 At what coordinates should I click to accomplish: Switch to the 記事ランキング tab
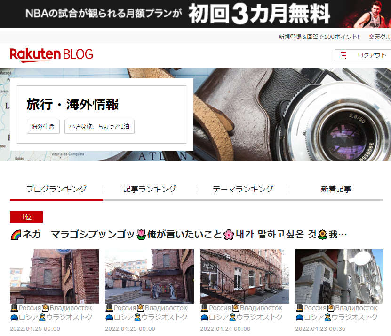coord(150,189)
